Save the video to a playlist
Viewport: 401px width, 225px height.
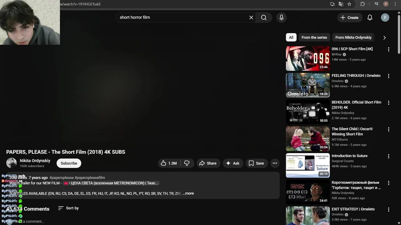pos(257,163)
